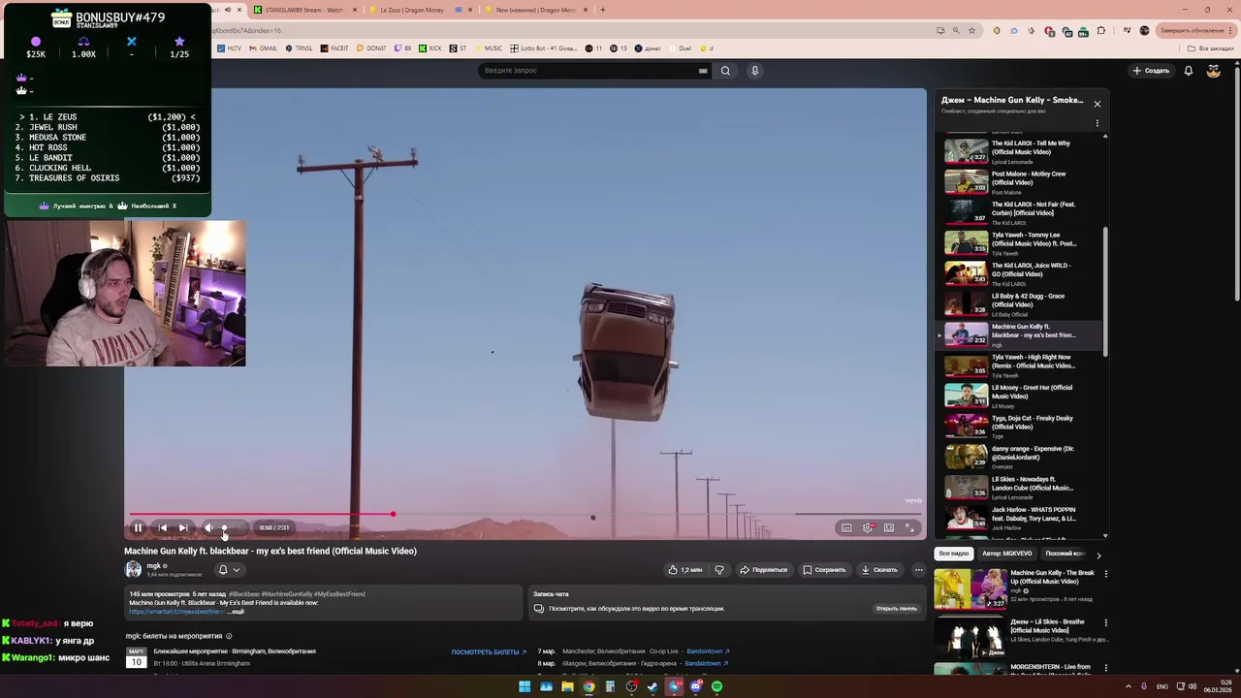Pause the video with the player pause button
This screenshot has width=1241, height=698.
(138, 527)
